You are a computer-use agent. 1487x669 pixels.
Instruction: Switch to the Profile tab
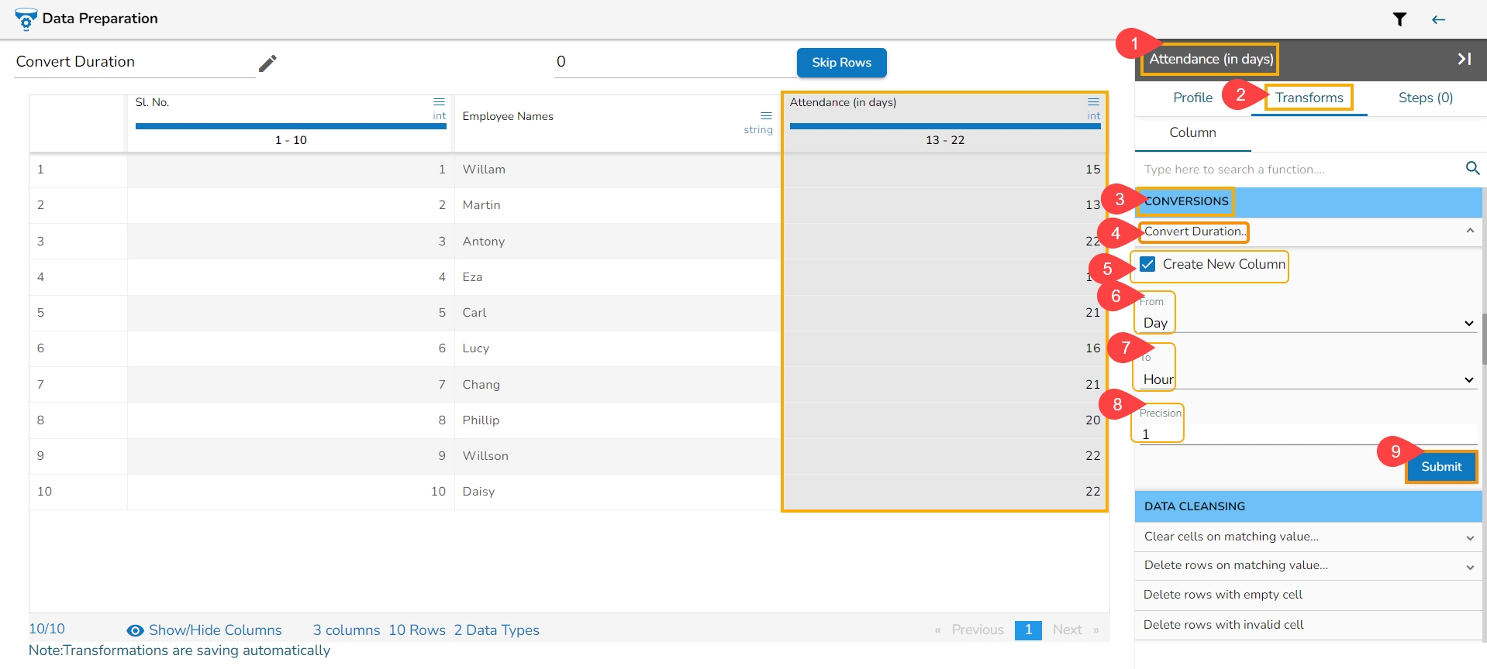coord(1192,98)
